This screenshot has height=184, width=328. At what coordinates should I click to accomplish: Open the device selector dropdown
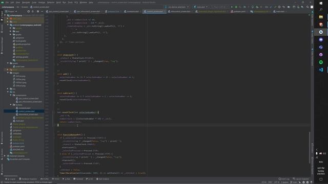pyautogui.click(x=177, y=7)
